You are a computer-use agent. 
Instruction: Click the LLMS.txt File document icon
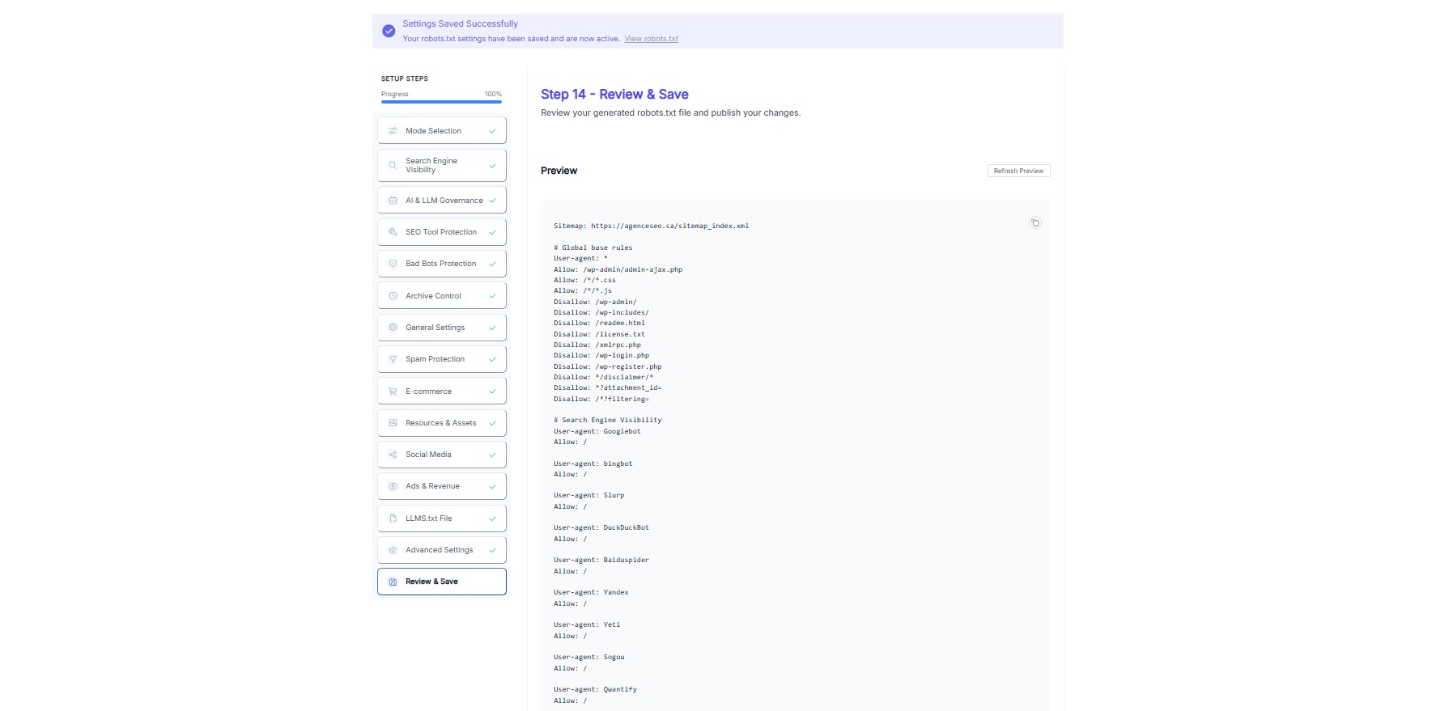(393, 518)
